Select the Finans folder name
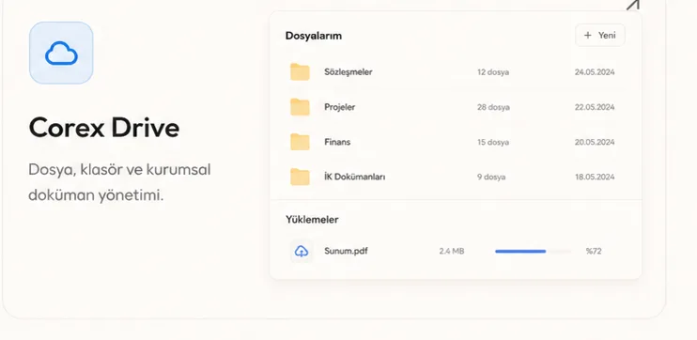Screen dimensions: 697x340 [337, 142]
